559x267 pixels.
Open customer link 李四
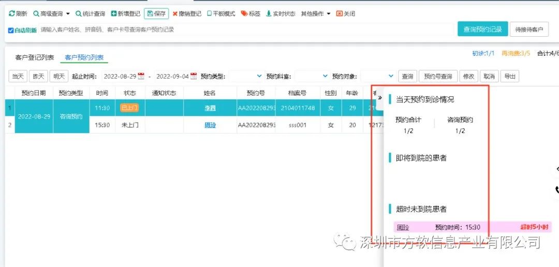(x=210, y=108)
